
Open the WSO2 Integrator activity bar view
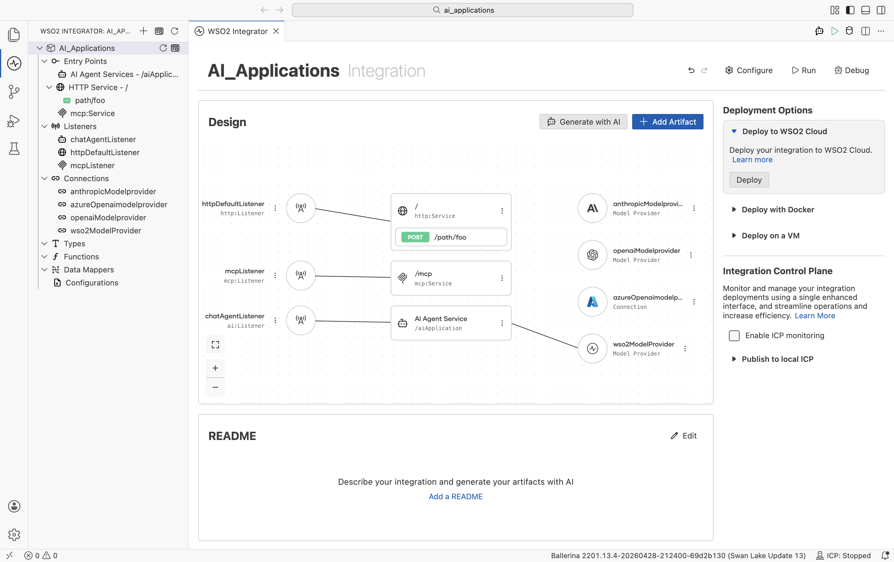click(x=14, y=63)
